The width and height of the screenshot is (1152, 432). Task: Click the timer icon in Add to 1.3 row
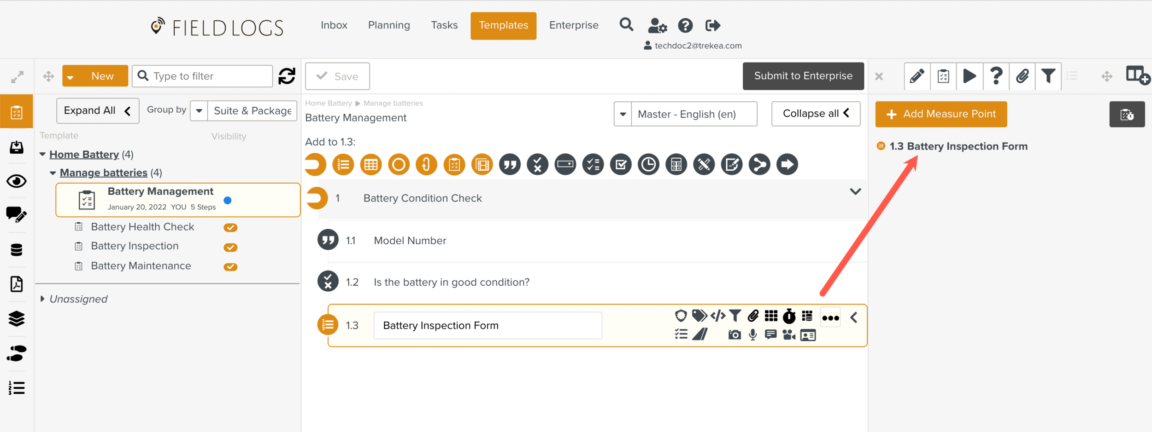click(x=648, y=164)
